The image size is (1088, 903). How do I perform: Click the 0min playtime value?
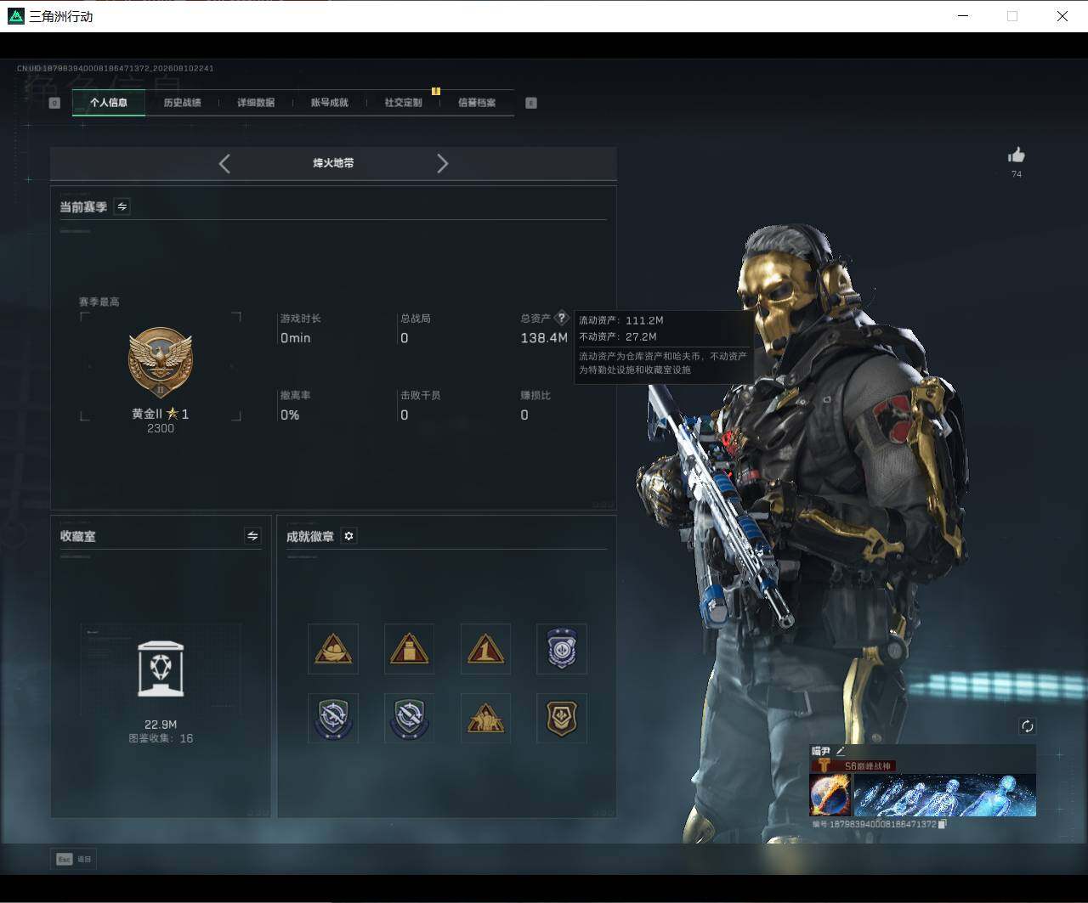coord(296,338)
